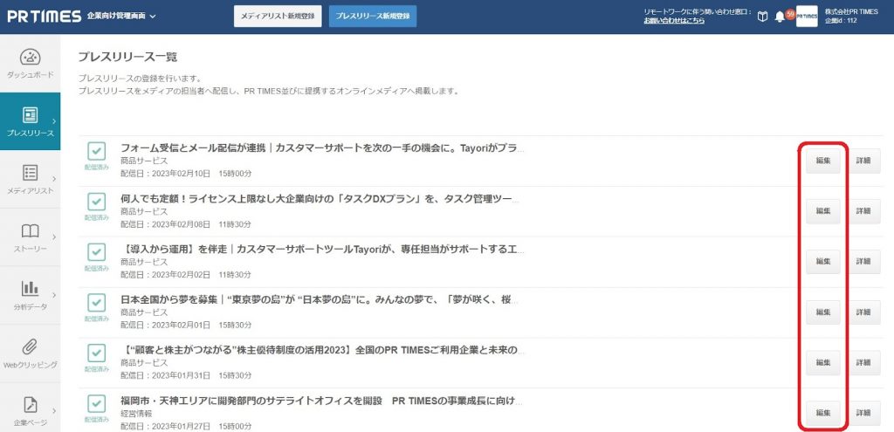Toggle the 配信済み check icon for 日本全国から夢を募集 release
The width and height of the screenshot is (894, 432).
coord(96,303)
